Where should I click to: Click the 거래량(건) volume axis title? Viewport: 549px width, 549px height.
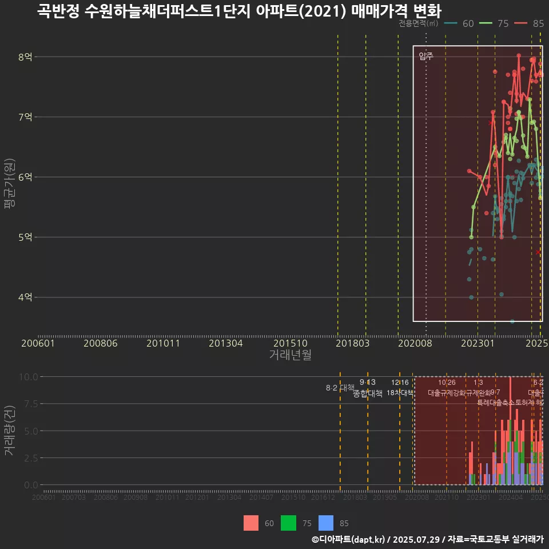click(x=10, y=430)
